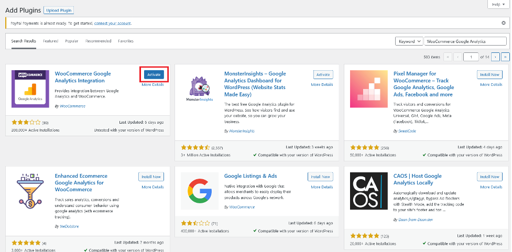Click the CAOS plugin logo

pyautogui.click(x=368, y=191)
